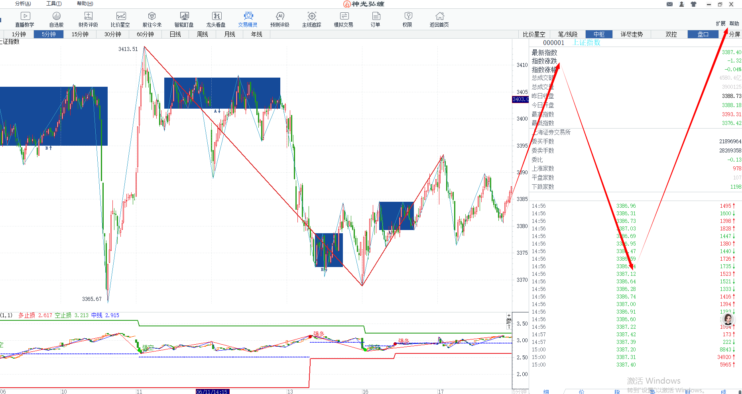The image size is (742, 394).
Task: Switch to the 日线 daily chart tab
Action: point(175,34)
